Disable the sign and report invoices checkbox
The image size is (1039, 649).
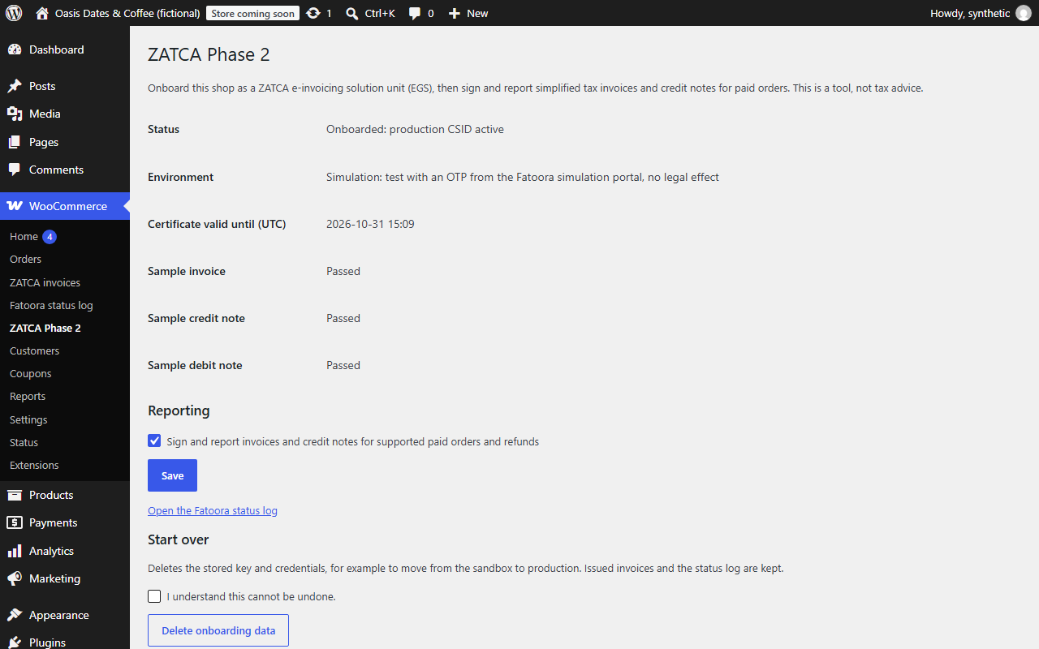[154, 441]
